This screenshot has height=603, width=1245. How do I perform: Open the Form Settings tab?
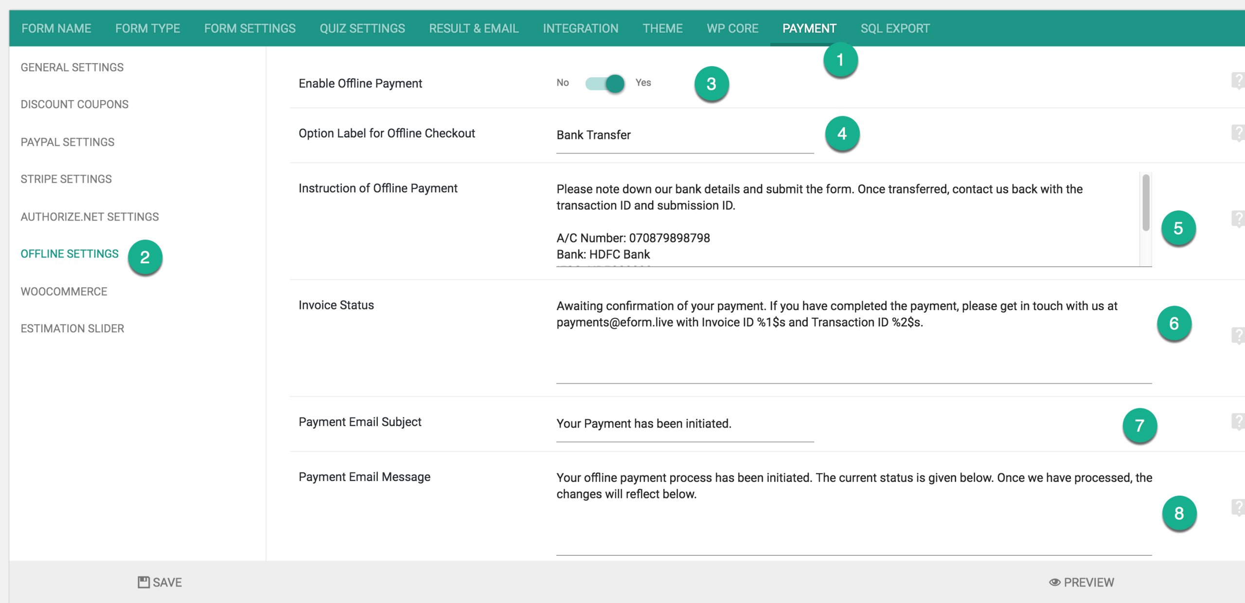click(249, 29)
